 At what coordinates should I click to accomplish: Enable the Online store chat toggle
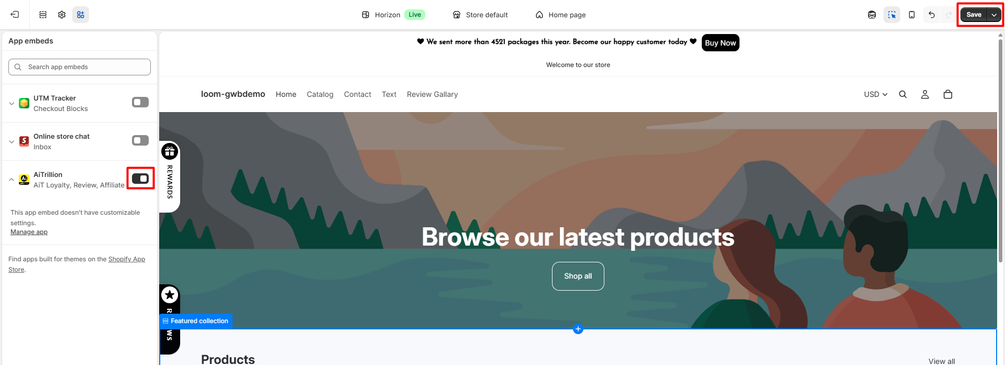coord(140,140)
